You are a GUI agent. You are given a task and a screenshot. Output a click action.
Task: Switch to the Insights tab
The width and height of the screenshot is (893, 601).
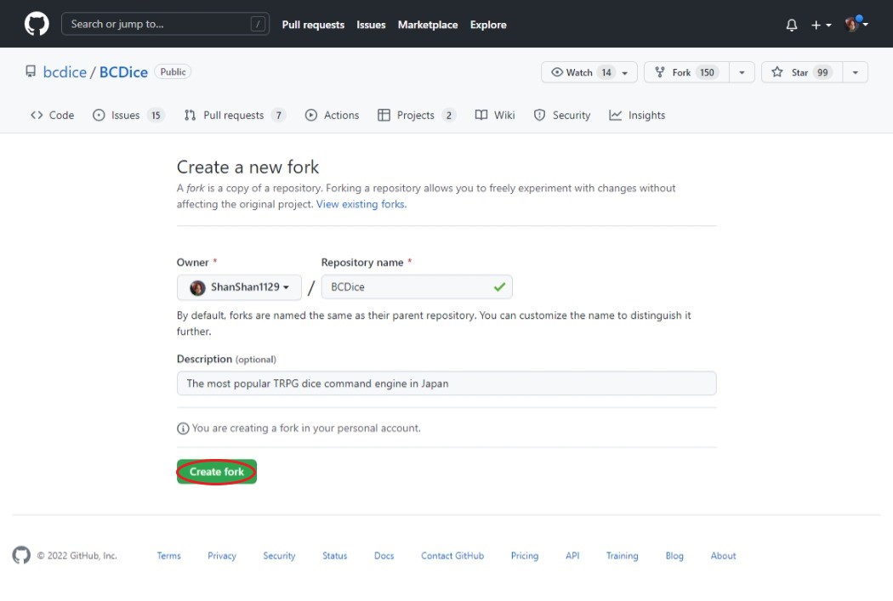(637, 115)
